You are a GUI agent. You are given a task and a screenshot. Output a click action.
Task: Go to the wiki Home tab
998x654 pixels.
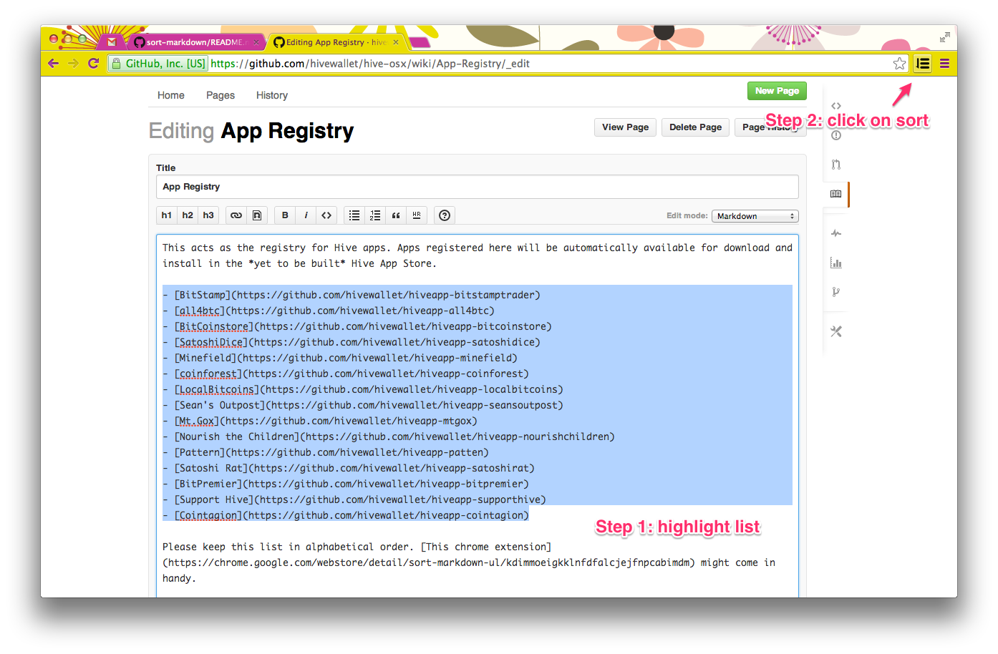[x=171, y=95]
